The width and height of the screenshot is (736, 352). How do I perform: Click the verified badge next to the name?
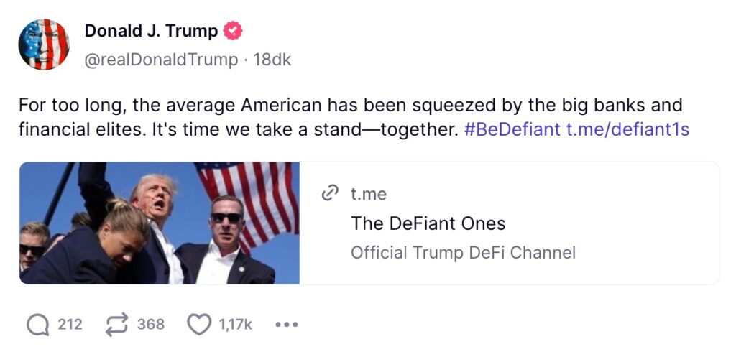(234, 31)
